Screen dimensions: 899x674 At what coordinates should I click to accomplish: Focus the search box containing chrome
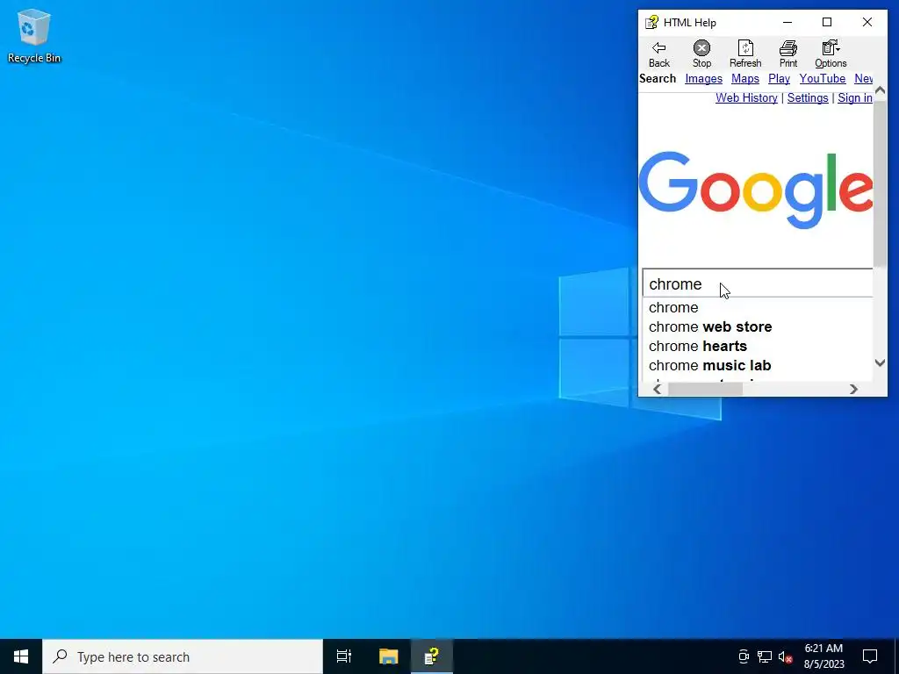tap(758, 283)
